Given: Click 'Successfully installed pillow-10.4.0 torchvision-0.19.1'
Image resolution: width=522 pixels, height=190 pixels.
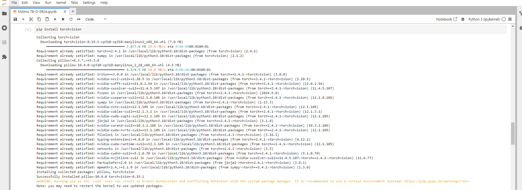Looking at the screenshot, I should click(90, 176).
